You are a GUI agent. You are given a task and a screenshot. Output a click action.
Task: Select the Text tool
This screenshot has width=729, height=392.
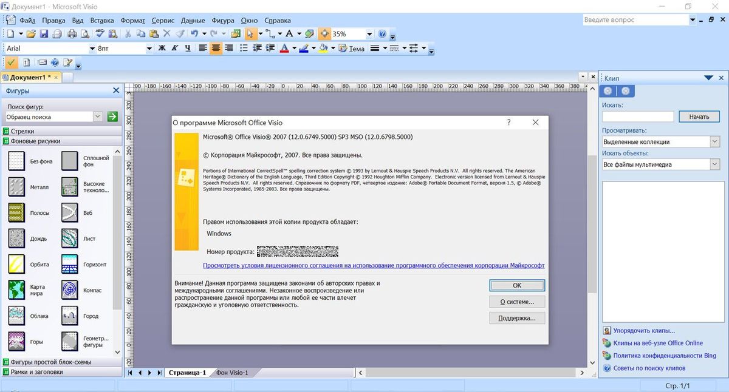[x=290, y=34]
